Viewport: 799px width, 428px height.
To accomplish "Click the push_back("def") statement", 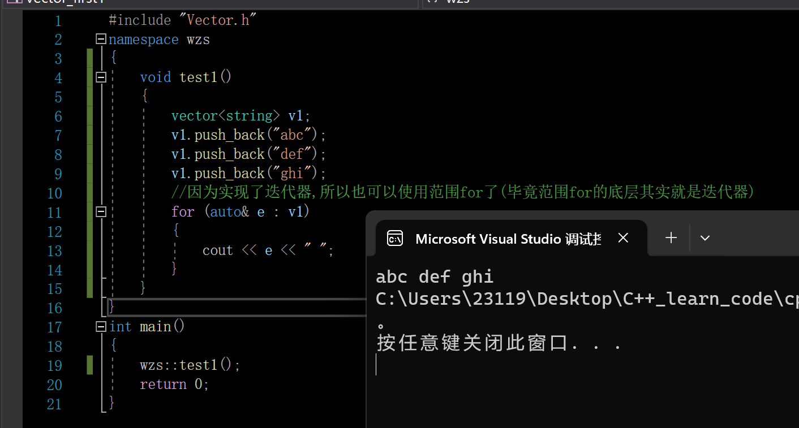I will [x=249, y=154].
